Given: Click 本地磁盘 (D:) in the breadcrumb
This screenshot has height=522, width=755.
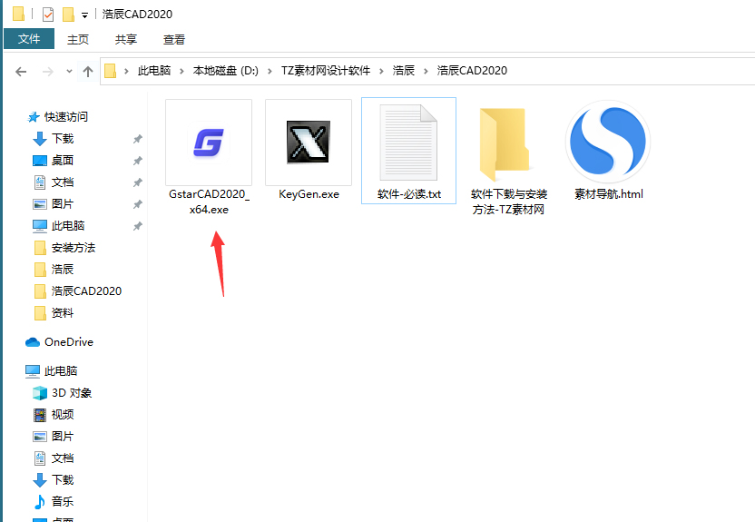Looking at the screenshot, I should [x=225, y=71].
